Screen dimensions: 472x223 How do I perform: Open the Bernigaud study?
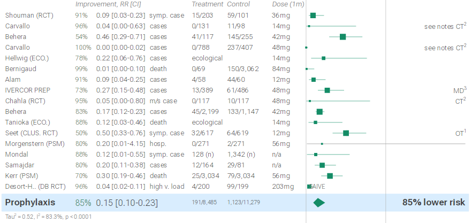(21, 68)
